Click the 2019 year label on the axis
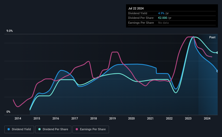 [x=112, y=118]
